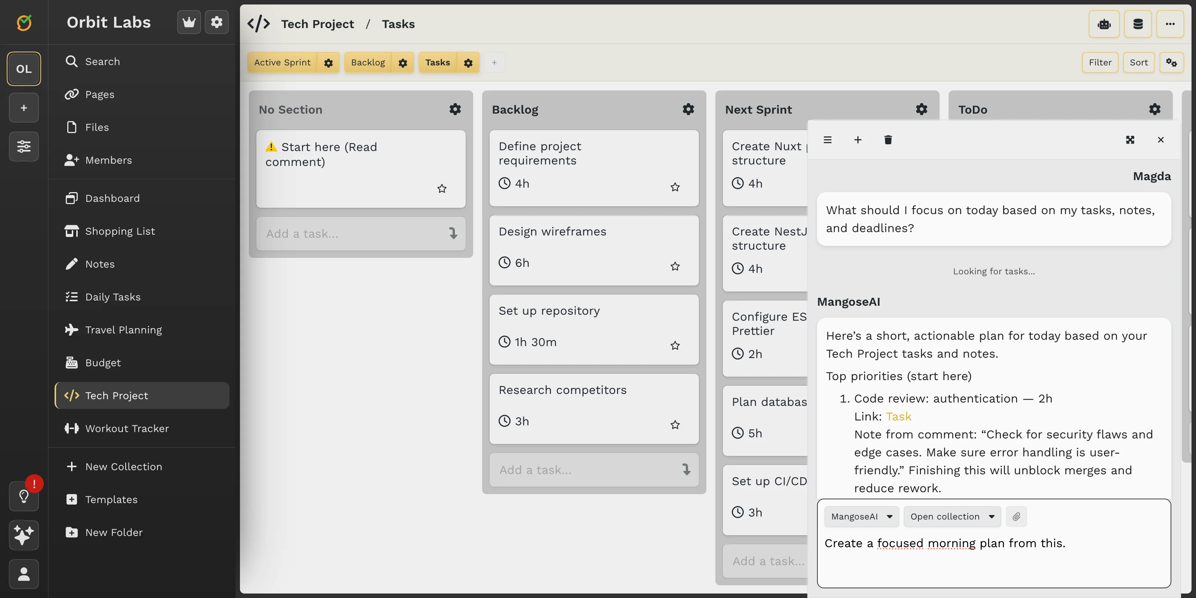
Task: Star the Design wireframes task
Action: point(675,266)
